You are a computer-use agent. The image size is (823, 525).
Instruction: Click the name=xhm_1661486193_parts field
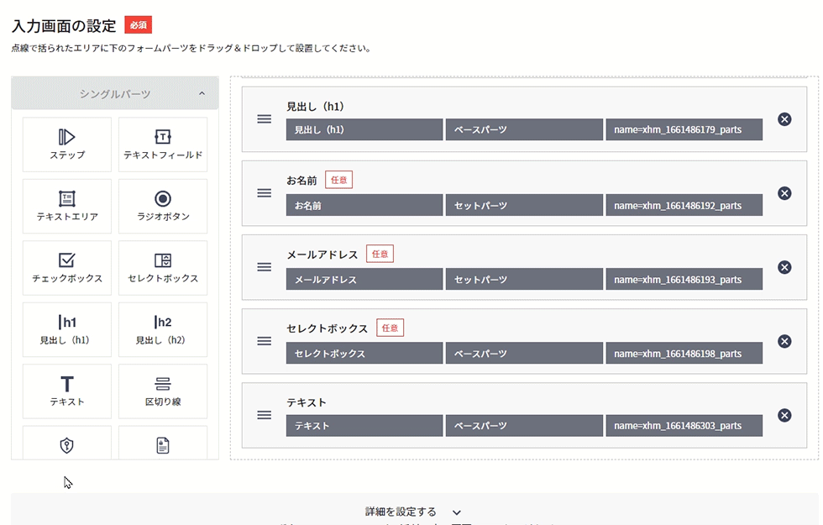tap(684, 280)
